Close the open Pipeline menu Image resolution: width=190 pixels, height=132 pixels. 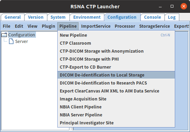tap(68, 26)
